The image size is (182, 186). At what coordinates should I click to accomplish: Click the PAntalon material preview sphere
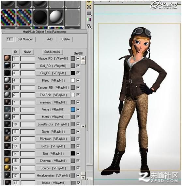[x=8, y=139]
